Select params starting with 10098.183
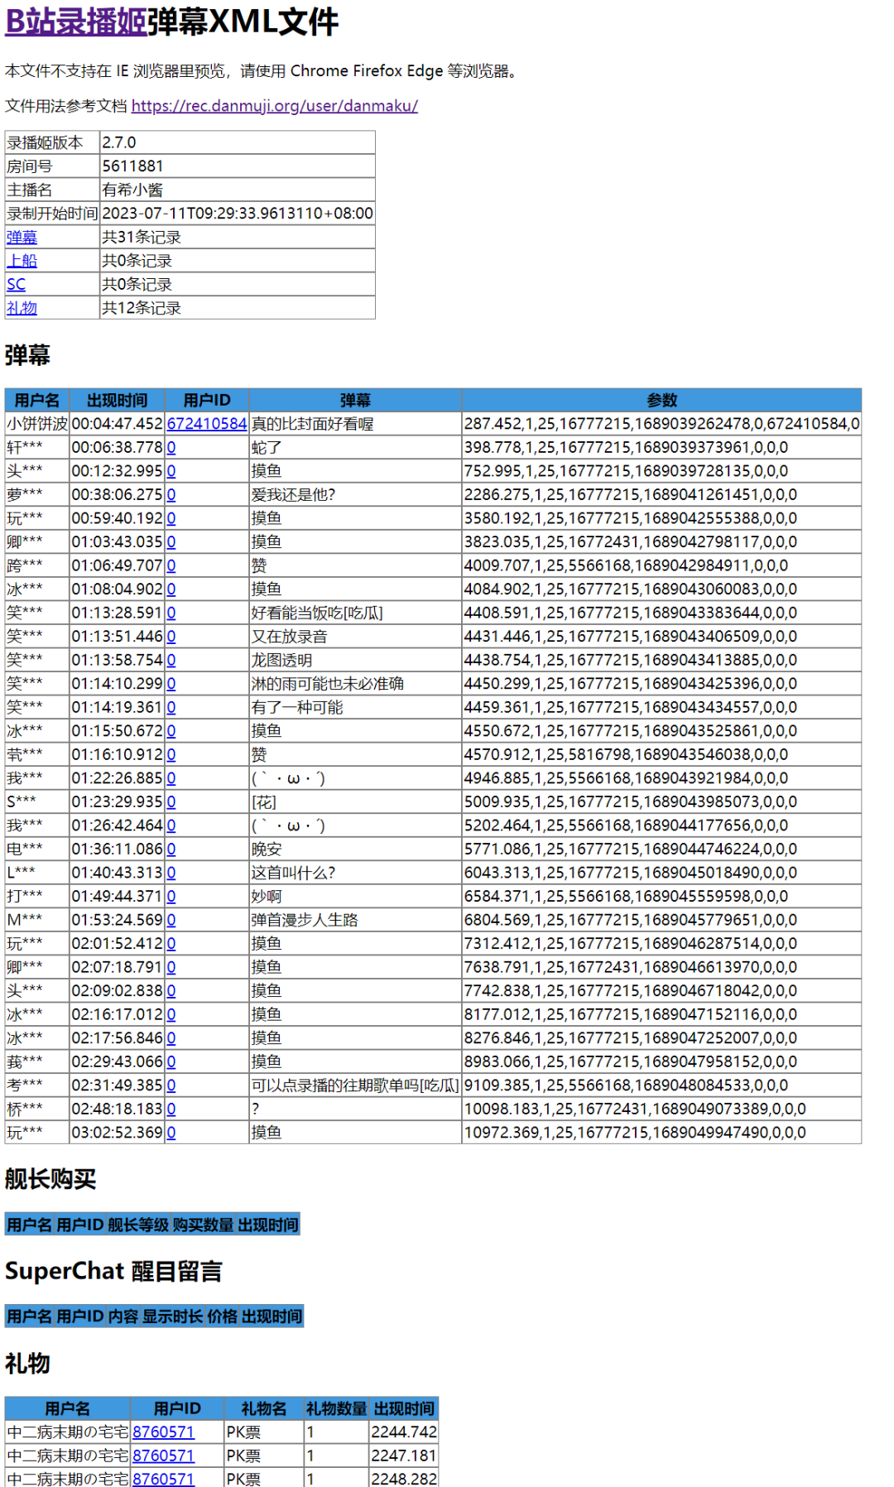This screenshot has width=894, height=1487. (x=635, y=1109)
